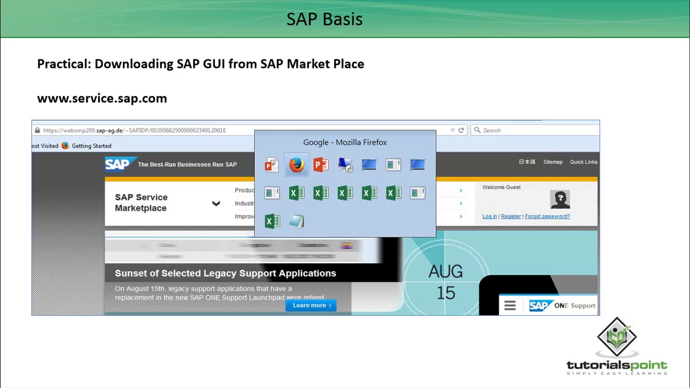
Task: Expand the arrow on the Industr... row
Action: (460, 203)
